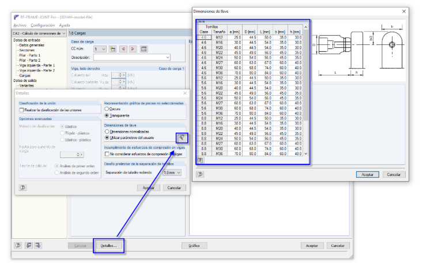Open the load case list table icon

[x=144, y=49]
